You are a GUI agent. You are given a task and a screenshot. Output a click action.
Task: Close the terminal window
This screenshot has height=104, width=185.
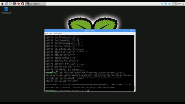click(x=134, y=31)
